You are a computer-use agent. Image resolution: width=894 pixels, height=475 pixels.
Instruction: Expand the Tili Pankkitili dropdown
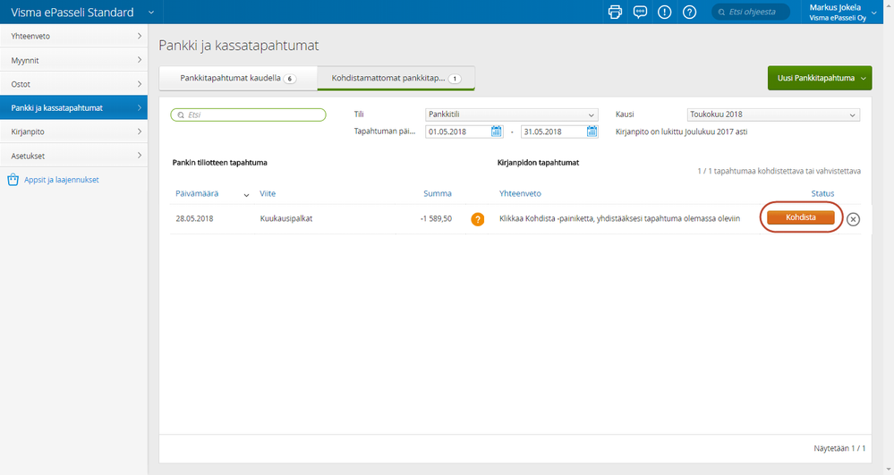[x=511, y=115]
